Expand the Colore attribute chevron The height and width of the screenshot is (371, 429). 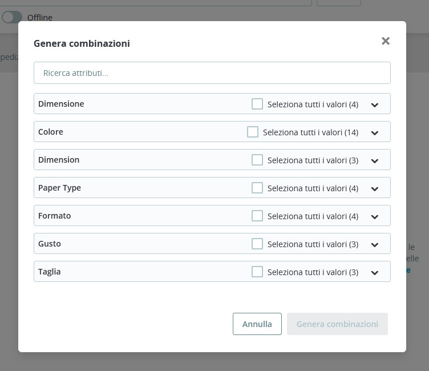(x=375, y=133)
